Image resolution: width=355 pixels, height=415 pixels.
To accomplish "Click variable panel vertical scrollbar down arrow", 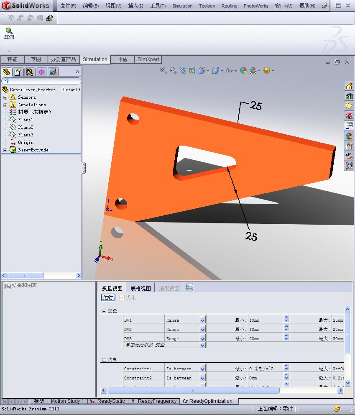I will tap(348, 383).
